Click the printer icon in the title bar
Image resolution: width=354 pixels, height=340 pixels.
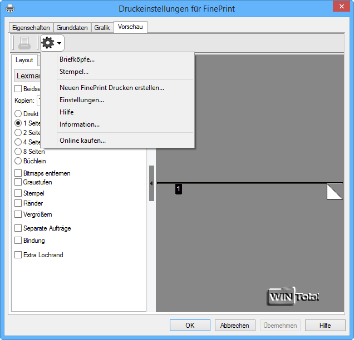10,9
